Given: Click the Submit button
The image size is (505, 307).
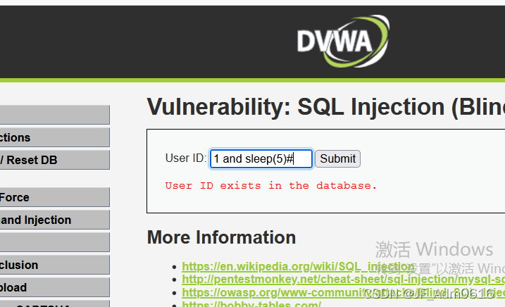Looking at the screenshot, I should pyautogui.click(x=337, y=158).
